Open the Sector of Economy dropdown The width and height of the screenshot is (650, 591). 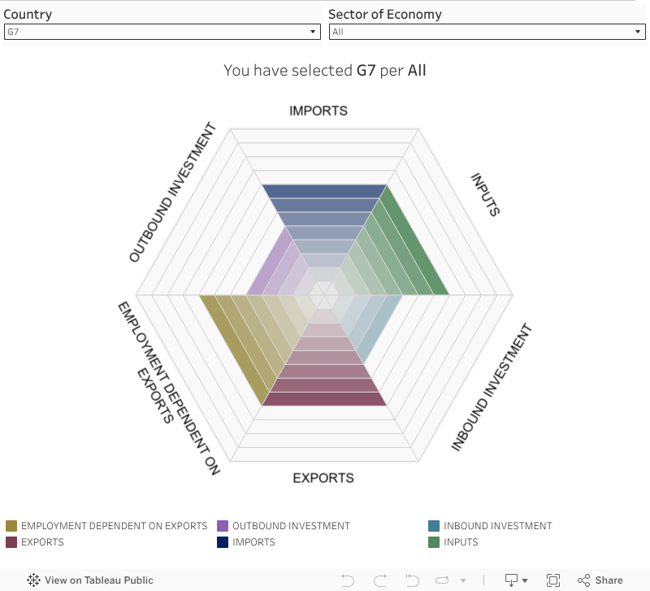(x=487, y=32)
